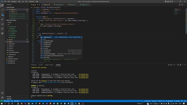This screenshot has width=187, height=105.
Task: Open the Edit menu
Action: click(9, 1)
